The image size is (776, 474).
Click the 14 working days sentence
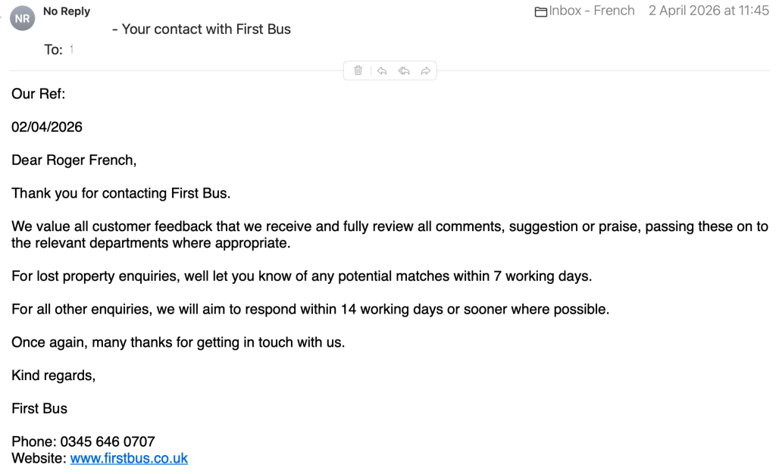[310, 310]
